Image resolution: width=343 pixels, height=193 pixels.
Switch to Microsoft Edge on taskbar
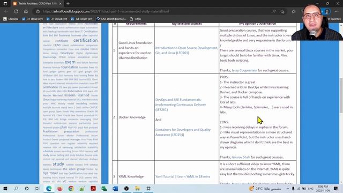[x=49, y=188]
